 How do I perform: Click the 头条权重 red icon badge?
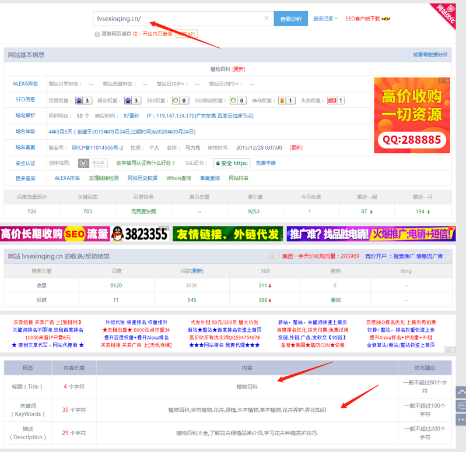[335, 101]
